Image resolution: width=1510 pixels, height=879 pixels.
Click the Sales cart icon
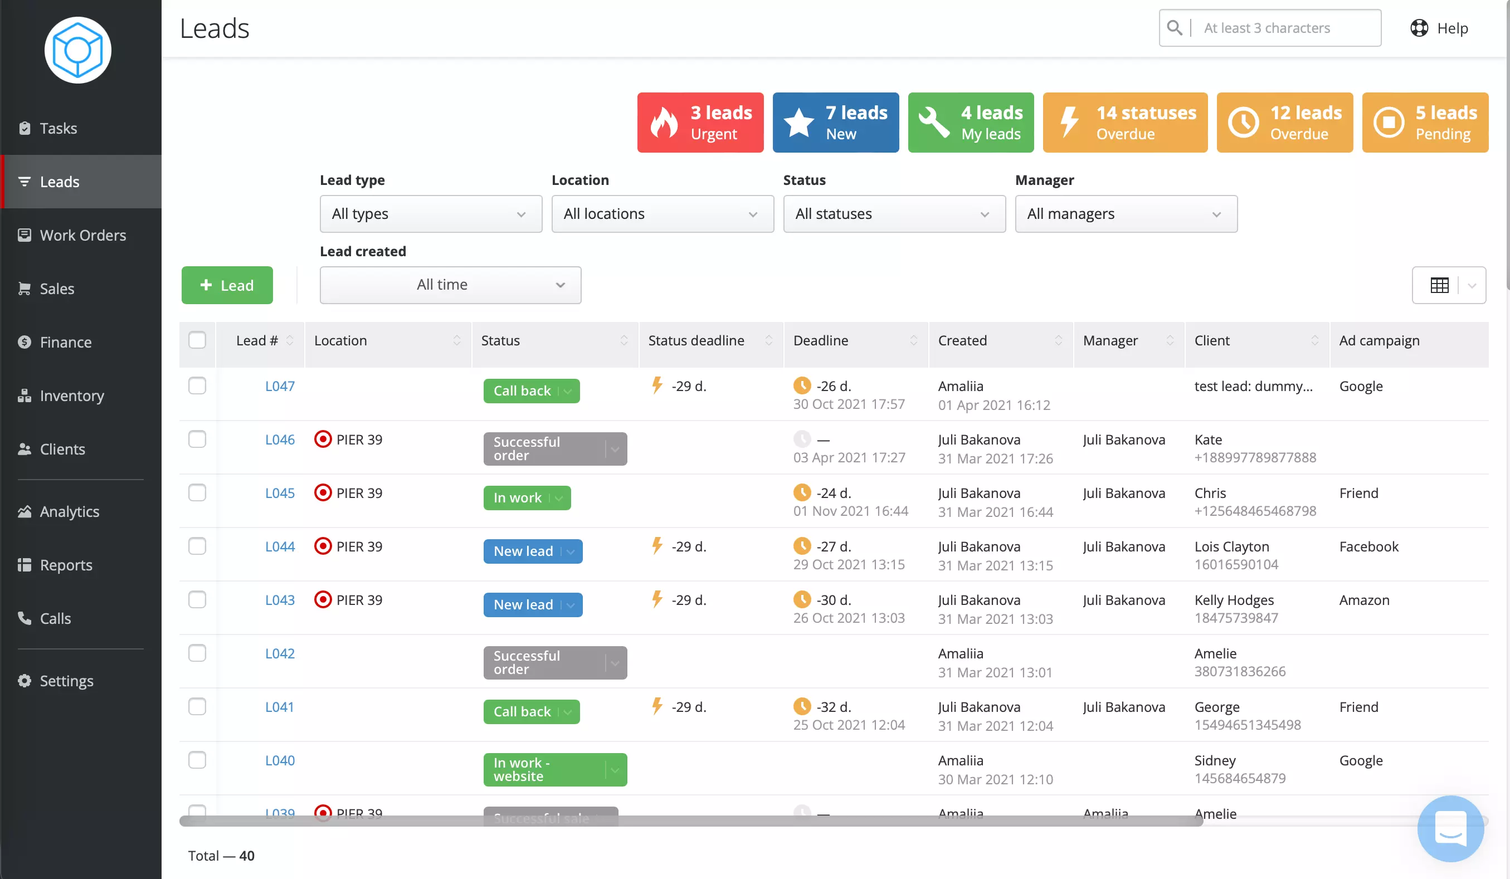pyautogui.click(x=25, y=288)
